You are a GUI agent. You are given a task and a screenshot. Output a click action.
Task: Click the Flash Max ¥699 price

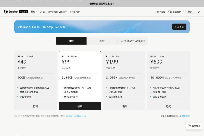[x=156, y=62]
